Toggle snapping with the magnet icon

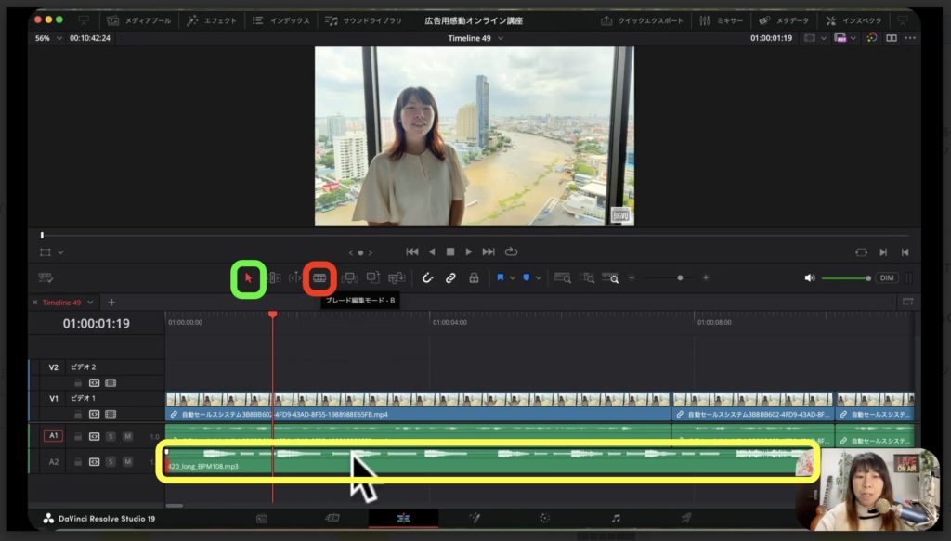coord(428,278)
